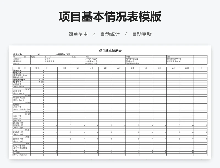Click the 平均 value 0 in 管理面积 row
220x168 pixels.
(43, 70)
